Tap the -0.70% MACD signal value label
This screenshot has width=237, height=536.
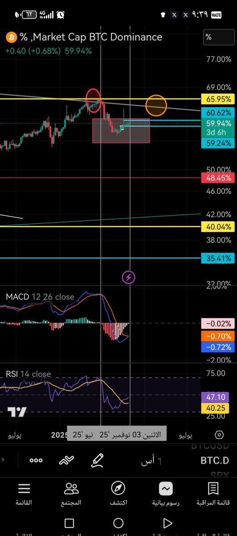(x=217, y=336)
